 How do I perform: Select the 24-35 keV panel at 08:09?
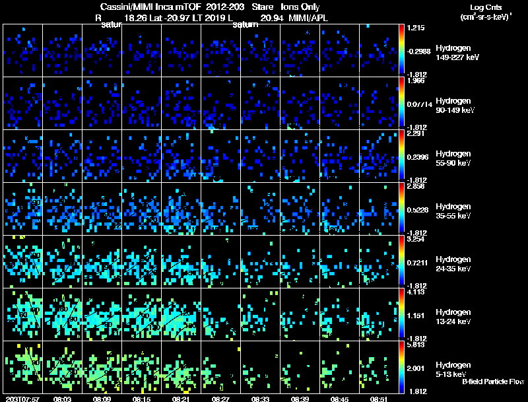click(102, 261)
